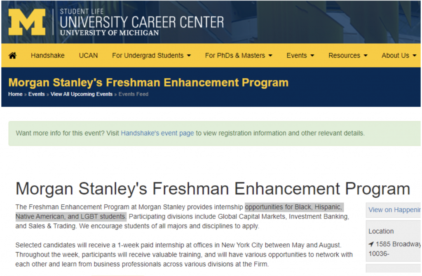The image size is (422, 276).
Task: Click the Events Feed breadcrumb
Action: 134,94
